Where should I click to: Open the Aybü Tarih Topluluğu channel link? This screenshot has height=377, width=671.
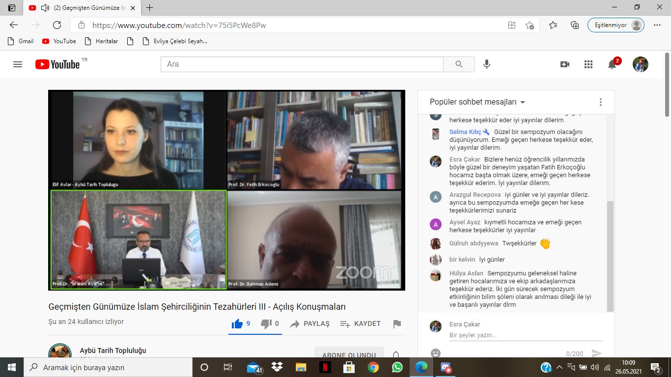pos(113,350)
